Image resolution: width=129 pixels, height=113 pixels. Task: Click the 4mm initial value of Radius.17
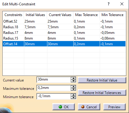(x=29, y=33)
